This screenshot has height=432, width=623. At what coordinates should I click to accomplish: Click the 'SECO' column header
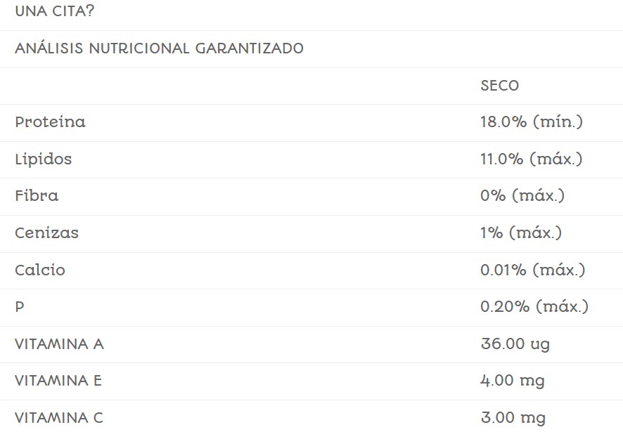pos(499,86)
